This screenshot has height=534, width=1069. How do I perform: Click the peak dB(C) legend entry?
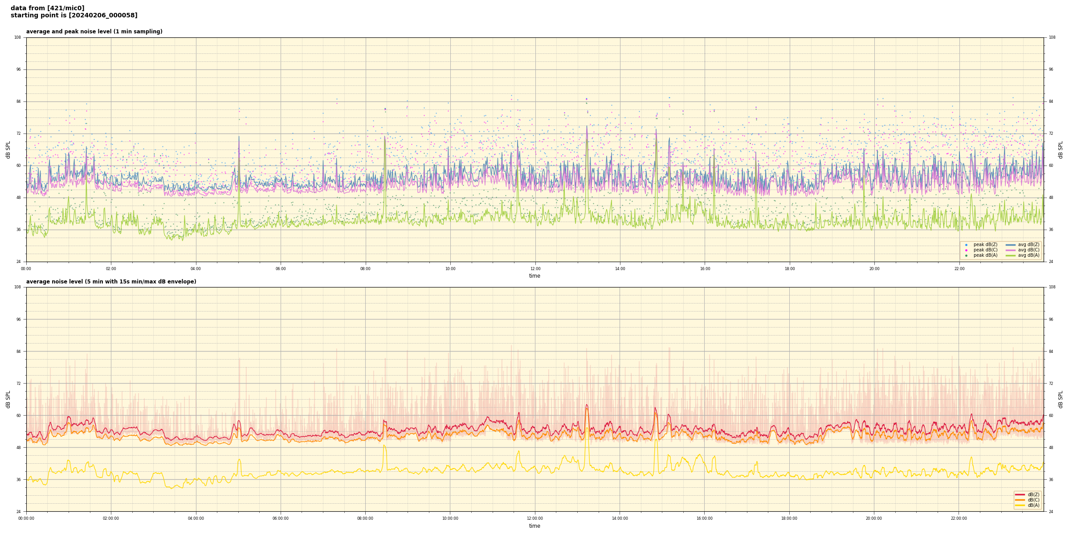pos(985,250)
